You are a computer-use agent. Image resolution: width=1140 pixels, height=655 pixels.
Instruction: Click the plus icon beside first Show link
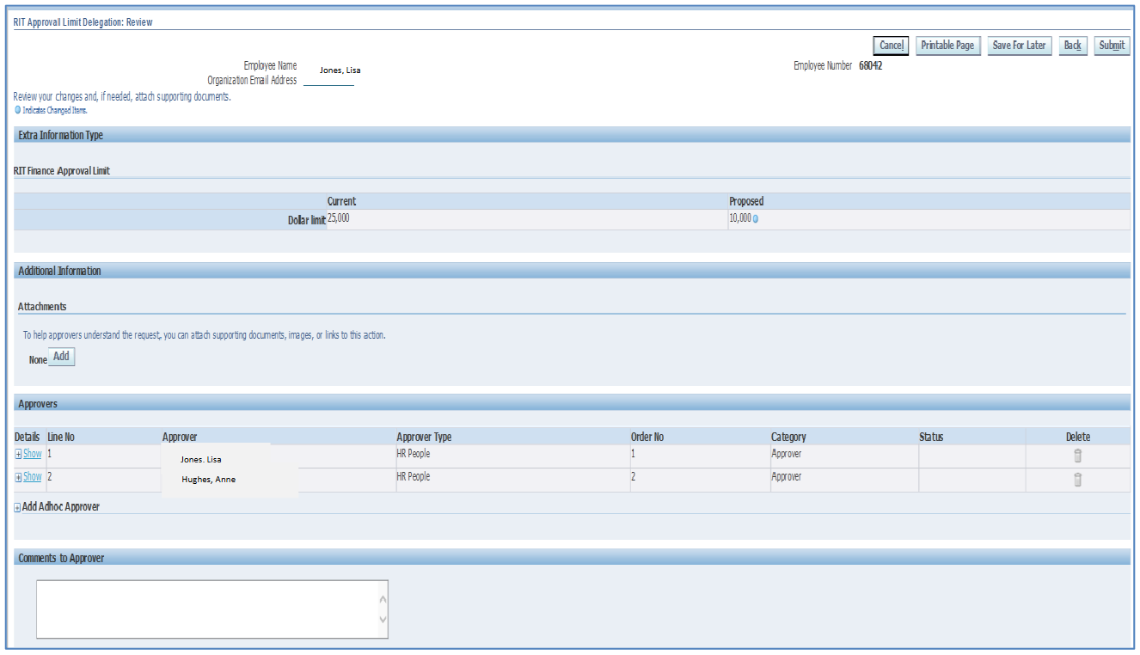point(19,455)
